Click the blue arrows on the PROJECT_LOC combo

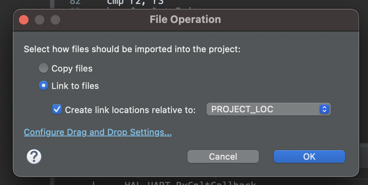tap(324, 109)
